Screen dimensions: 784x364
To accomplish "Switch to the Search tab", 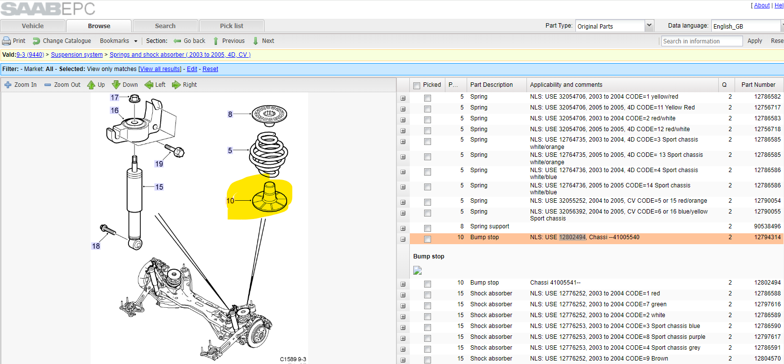I will click(165, 26).
